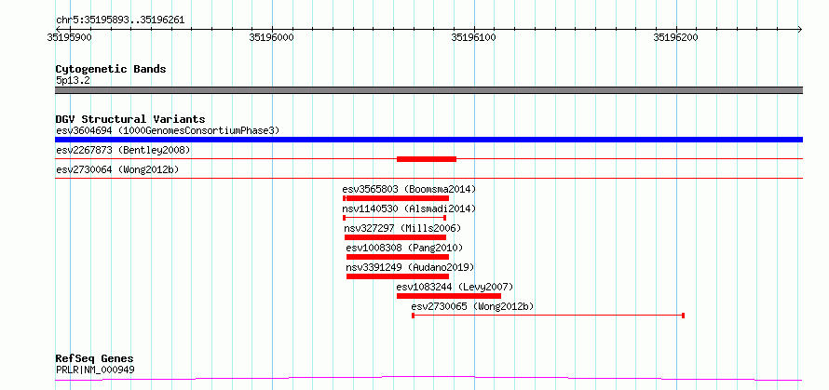Click the esv1008308 red variant bar
Screen dimensions: 829x390
398,257
